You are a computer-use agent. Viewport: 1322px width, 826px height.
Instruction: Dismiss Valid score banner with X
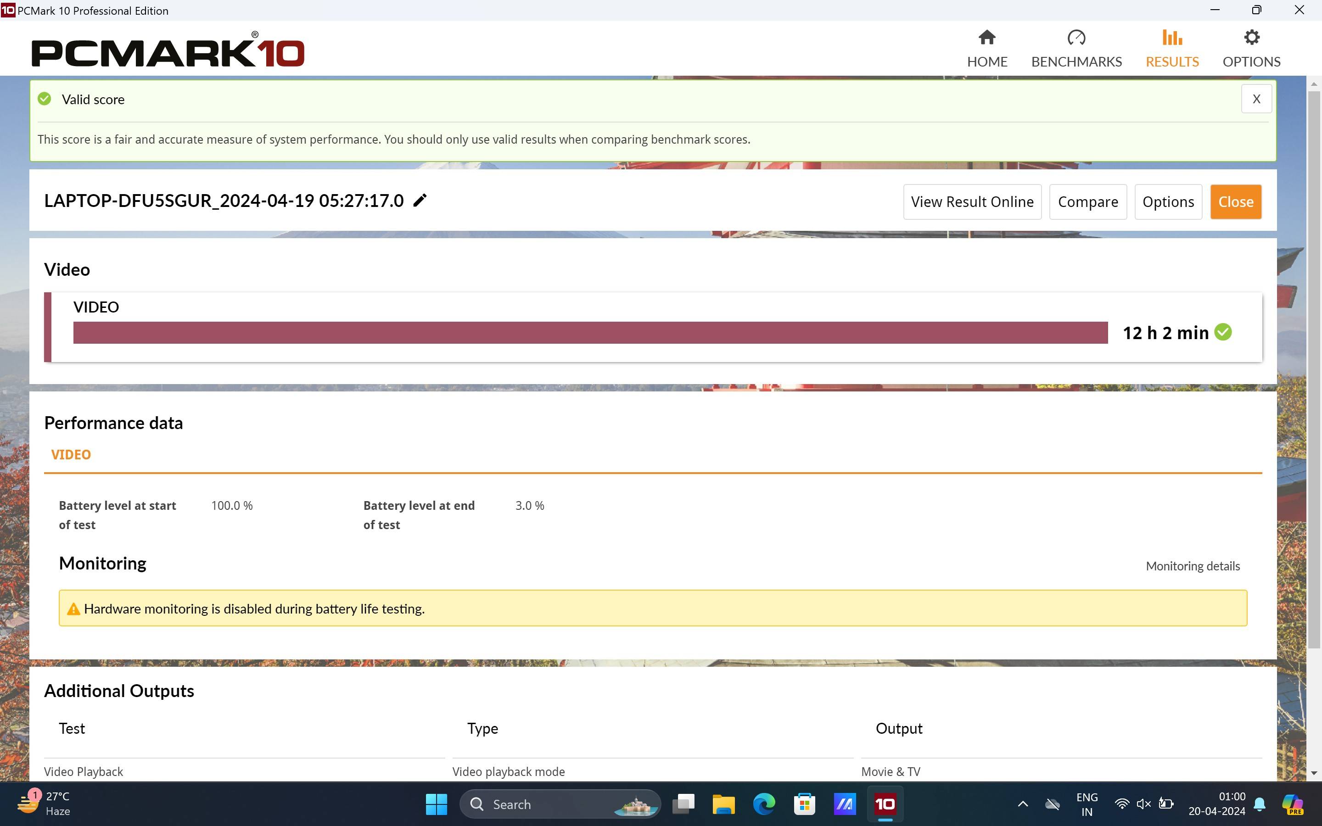(x=1256, y=99)
